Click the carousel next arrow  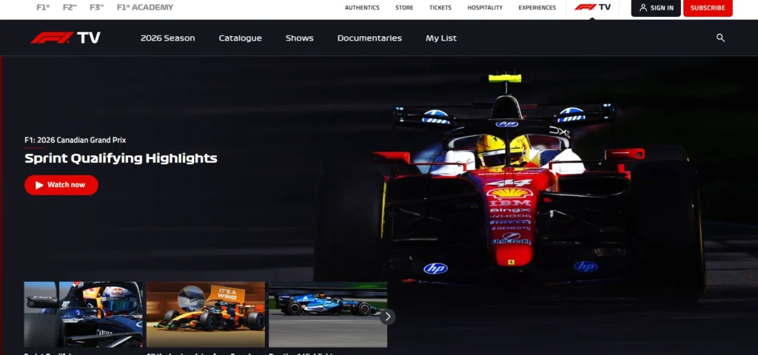coord(387,317)
